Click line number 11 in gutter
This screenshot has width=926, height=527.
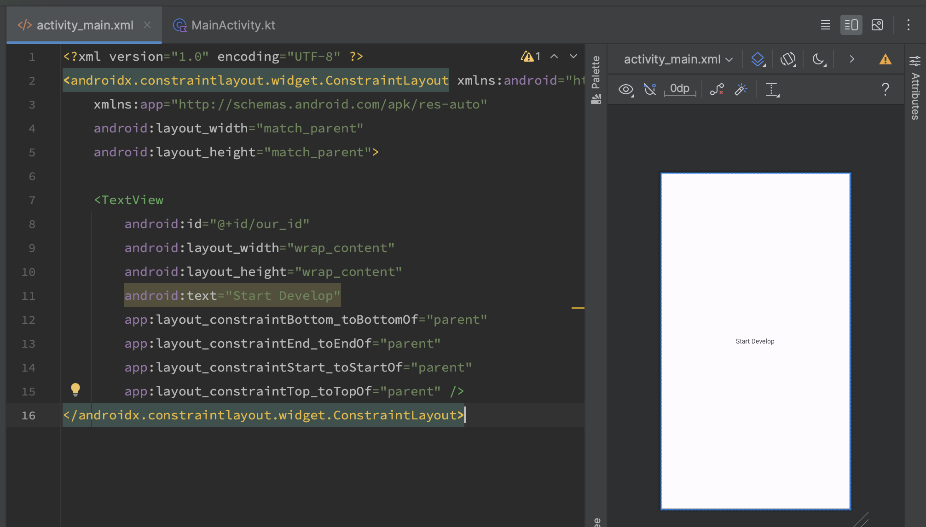tap(28, 296)
